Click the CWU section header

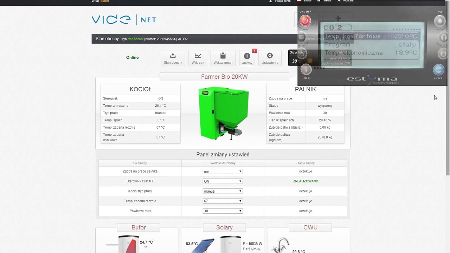click(x=310, y=227)
